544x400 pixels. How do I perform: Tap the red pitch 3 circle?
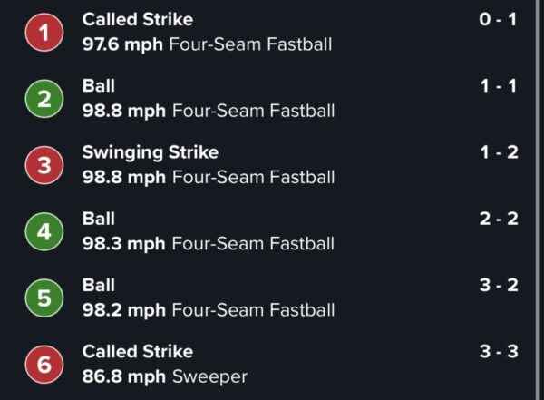pyautogui.click(x=43, y=165)
